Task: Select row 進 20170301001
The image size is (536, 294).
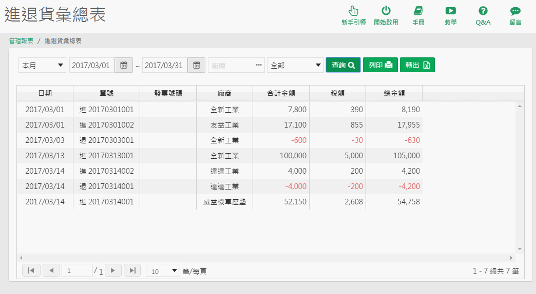Action: (219, 110)
